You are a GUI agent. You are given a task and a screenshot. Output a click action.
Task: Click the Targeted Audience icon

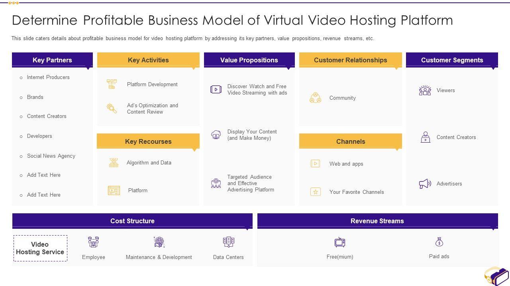pos(216,183)
